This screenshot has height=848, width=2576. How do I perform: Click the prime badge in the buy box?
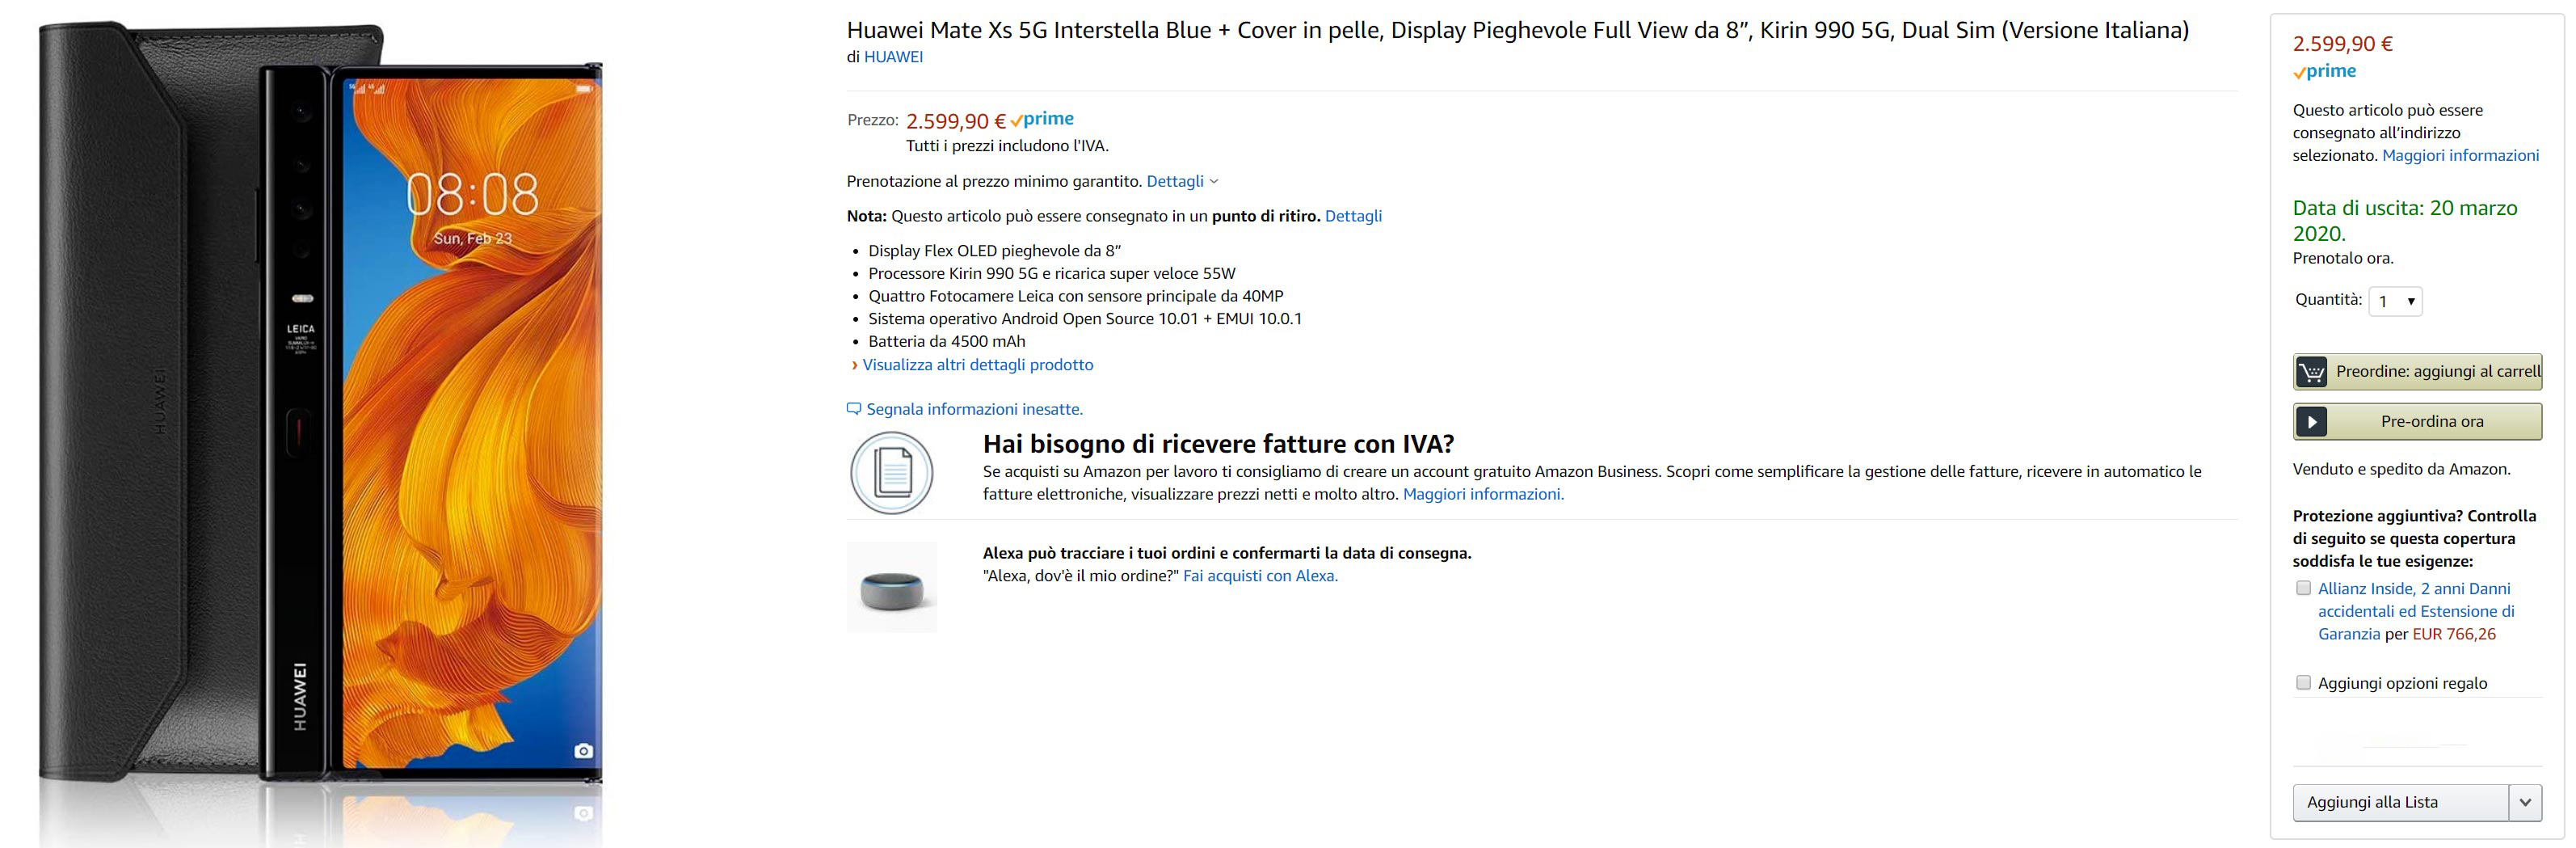(x=2325, y=72)
